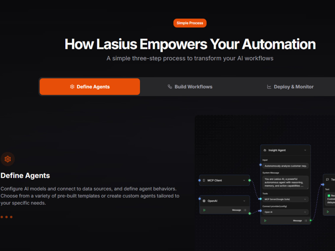
Task: Click the Define Agents section heading
Action: pos(25,175)
